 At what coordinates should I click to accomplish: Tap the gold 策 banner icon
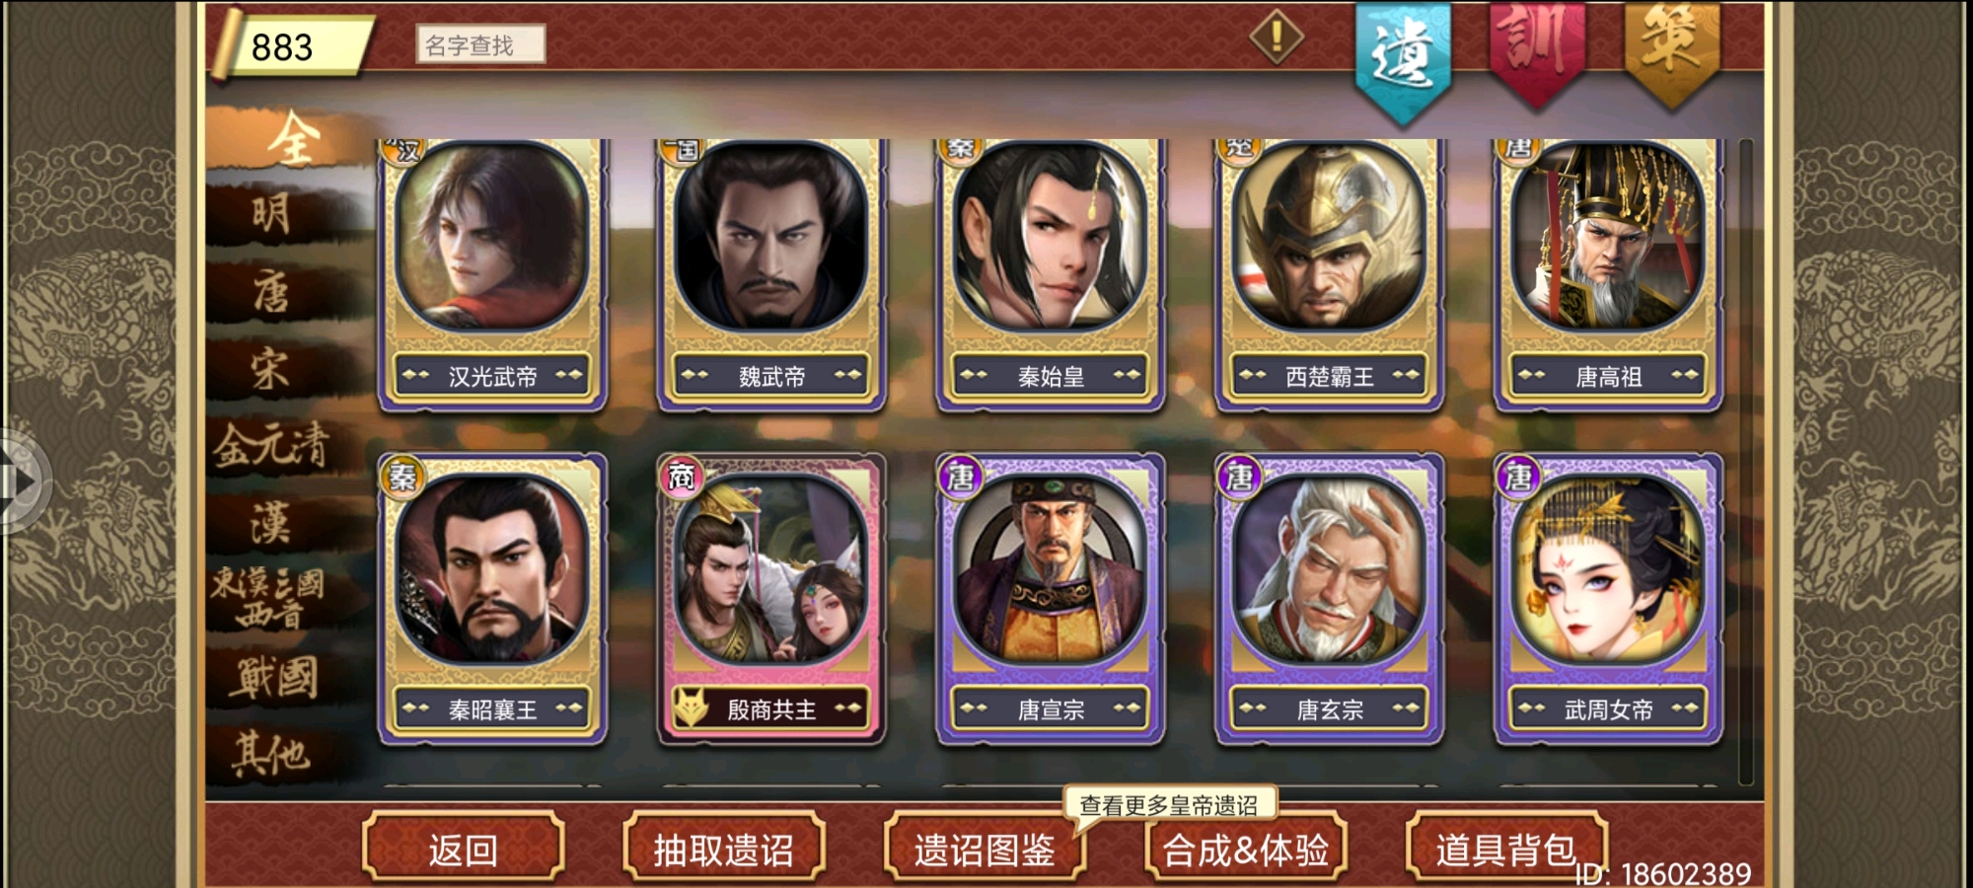click(x=1671, y=51)
